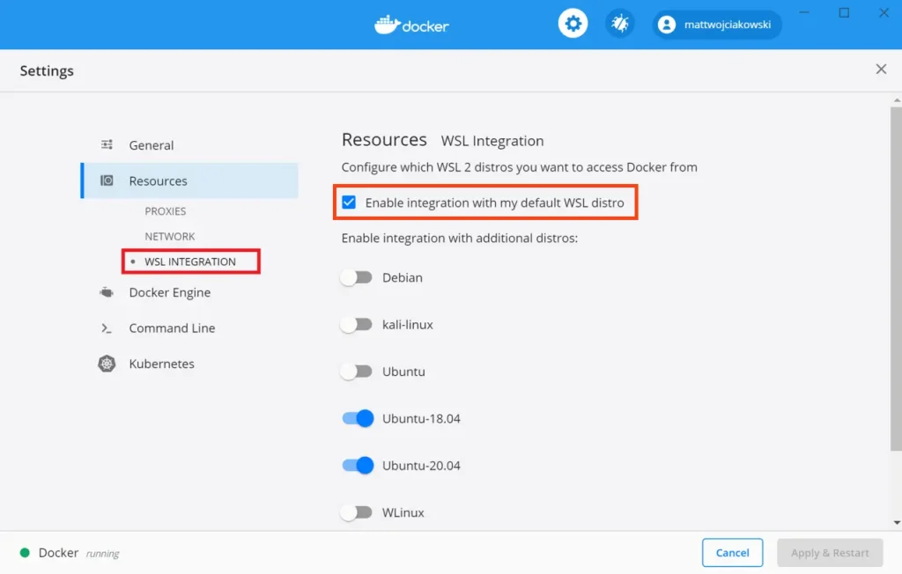Viewport: 902px width, 574px height.
Task: Open the mattwojciakowski account menu
Action: coord(717,25)
